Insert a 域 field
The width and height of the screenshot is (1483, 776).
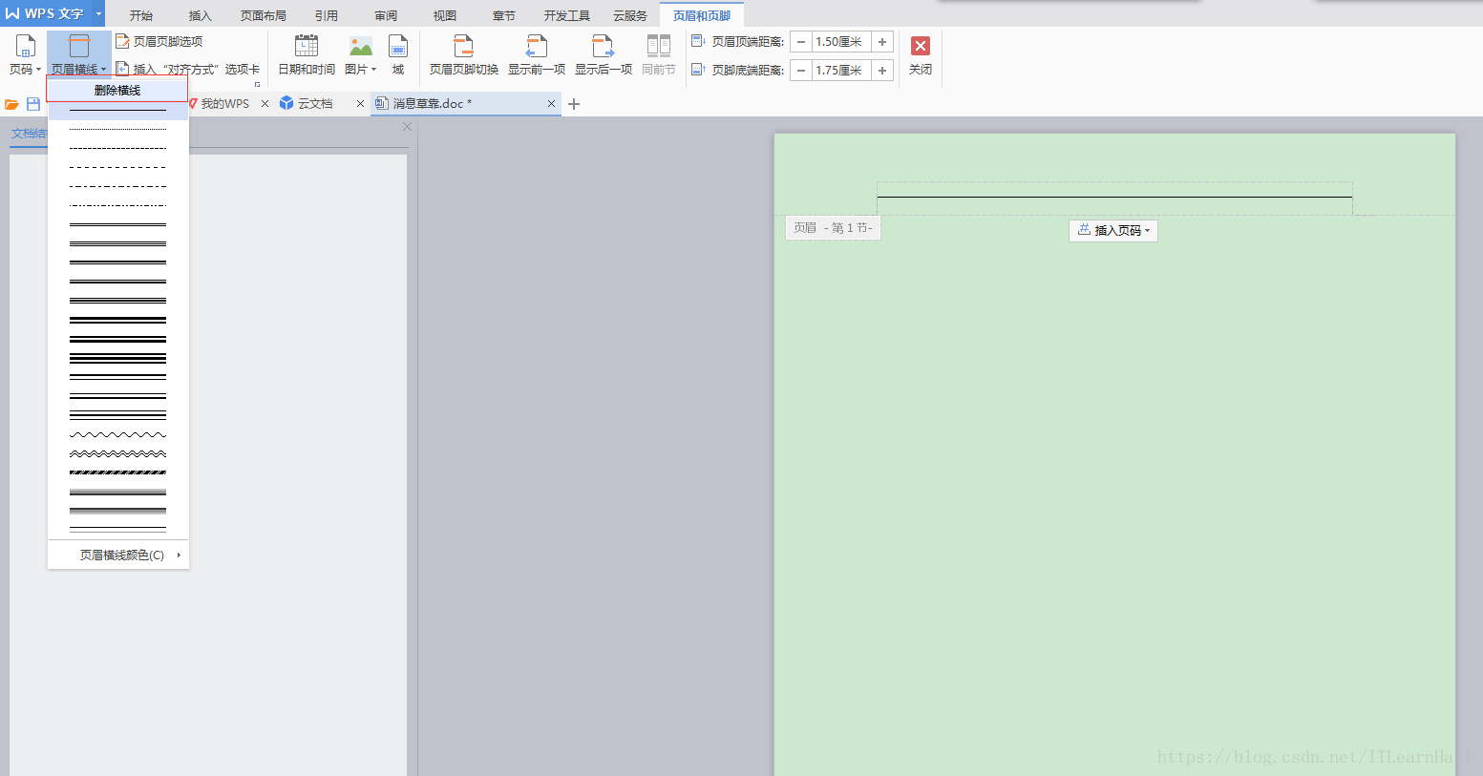coord(398,55)
